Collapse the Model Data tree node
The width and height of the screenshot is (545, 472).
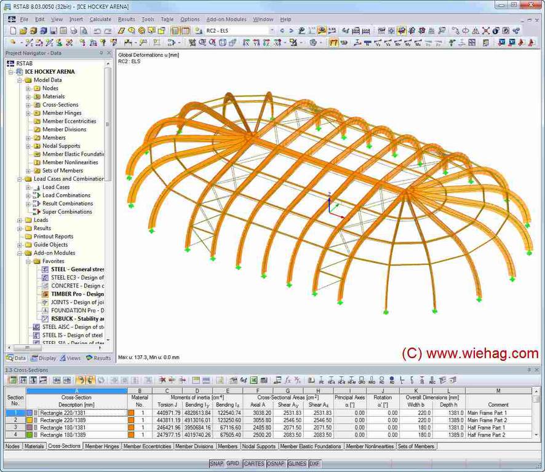coord(20,80)
